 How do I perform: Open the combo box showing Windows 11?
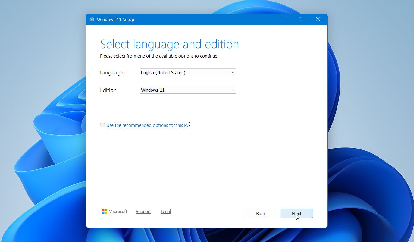(x=184, y=90)
